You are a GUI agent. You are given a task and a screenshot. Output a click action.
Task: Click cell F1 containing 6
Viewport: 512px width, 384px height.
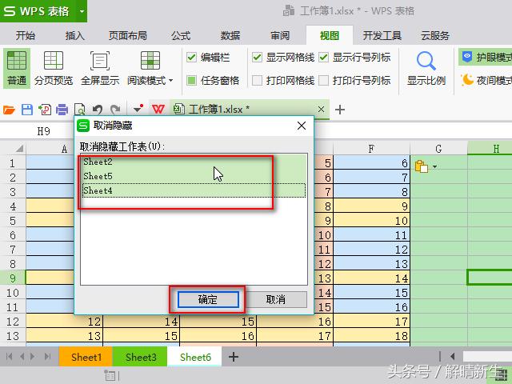point(371,163)
